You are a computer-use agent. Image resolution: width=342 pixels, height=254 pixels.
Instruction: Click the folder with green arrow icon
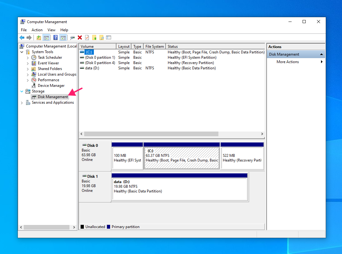[x=94, y=38]
